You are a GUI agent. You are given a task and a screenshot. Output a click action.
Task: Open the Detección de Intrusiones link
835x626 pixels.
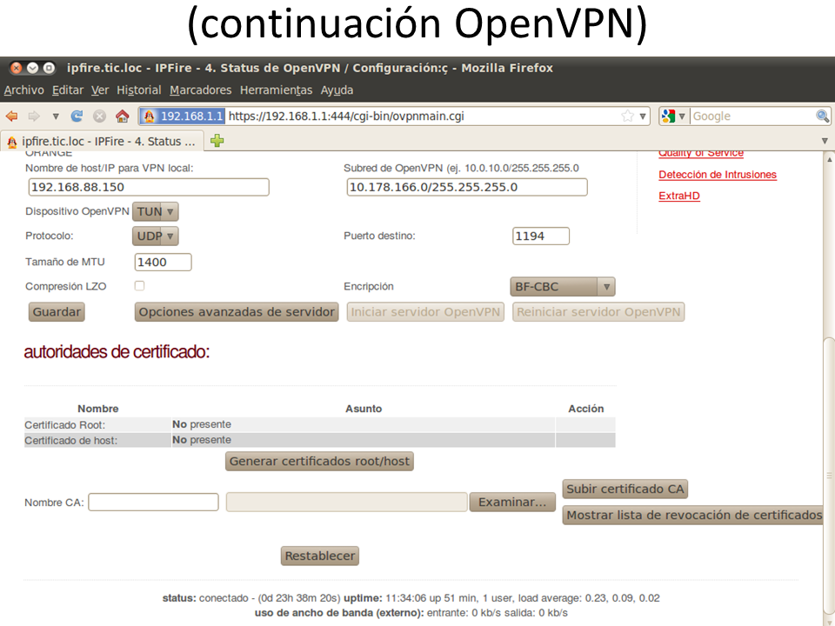[717, 175]
